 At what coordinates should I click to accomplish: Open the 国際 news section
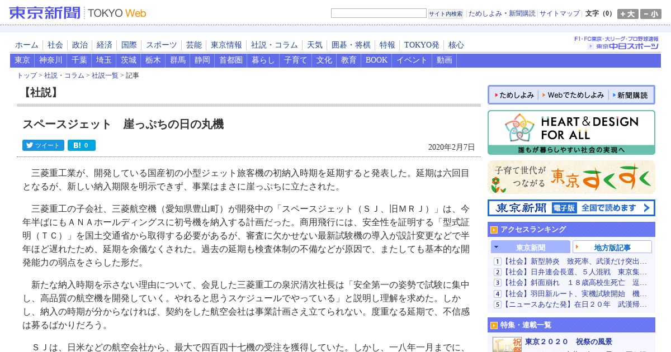coord(129,45)
